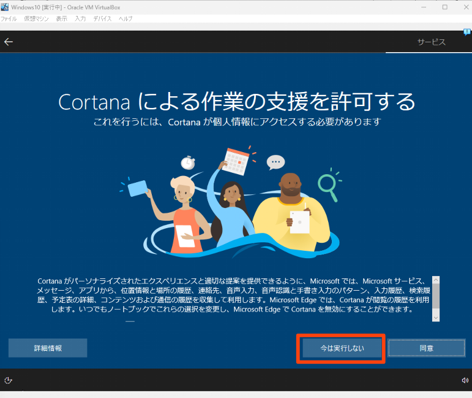Screen dimensions: 472x398
Task: Click the description scrollbar thumb
Action: (x=436, y=296)
